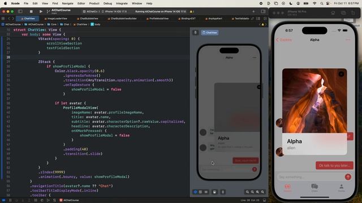Click the jump bar warning triangle
Viewport: 362px width, 203px height.
262,24
